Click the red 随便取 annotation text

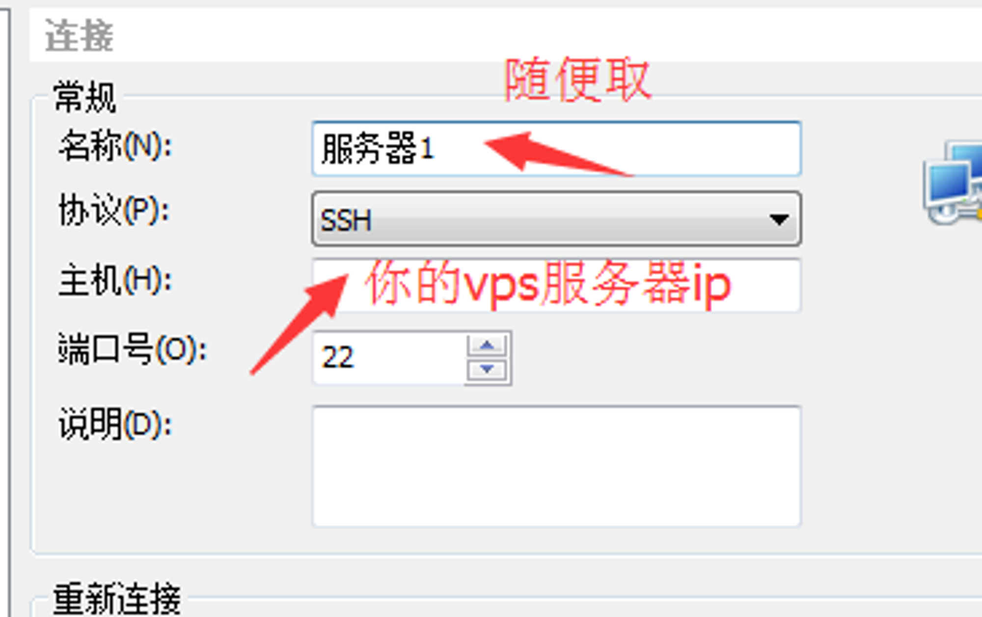(577, 79)
